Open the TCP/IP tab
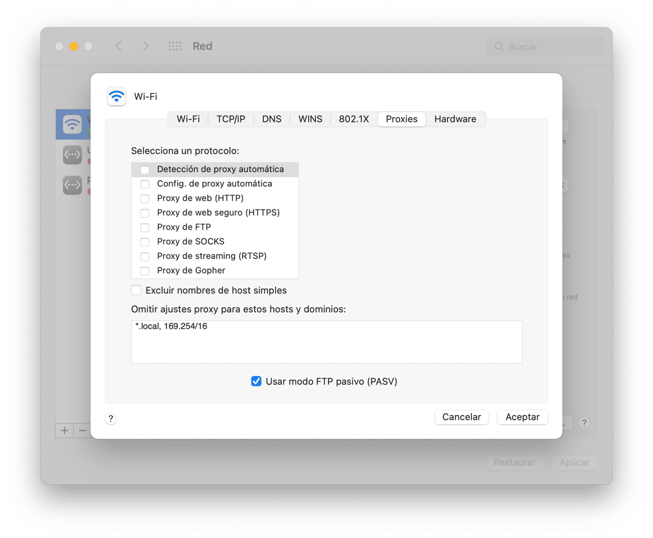 point(231,119)
